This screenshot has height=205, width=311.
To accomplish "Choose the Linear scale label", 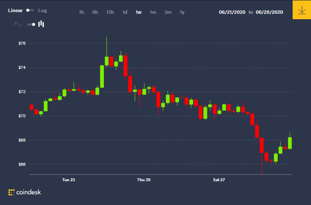I will pos(15,10).
